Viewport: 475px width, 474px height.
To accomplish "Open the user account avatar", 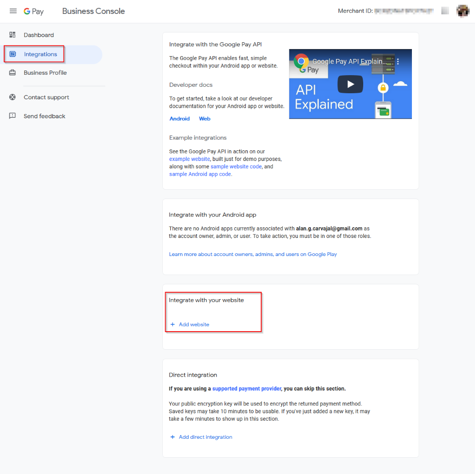I will [x=463, y=11].
